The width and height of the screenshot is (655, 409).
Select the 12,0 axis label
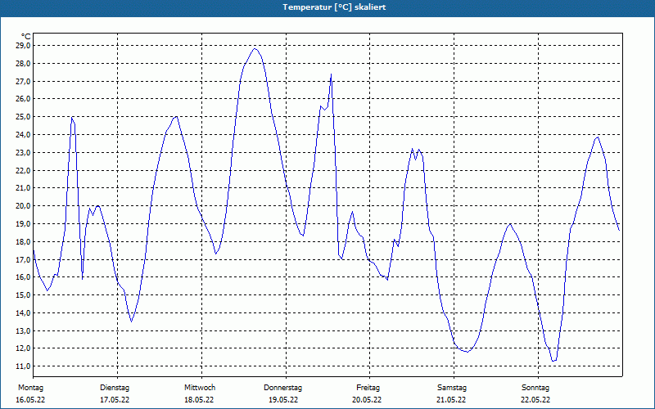pos(23,348)
